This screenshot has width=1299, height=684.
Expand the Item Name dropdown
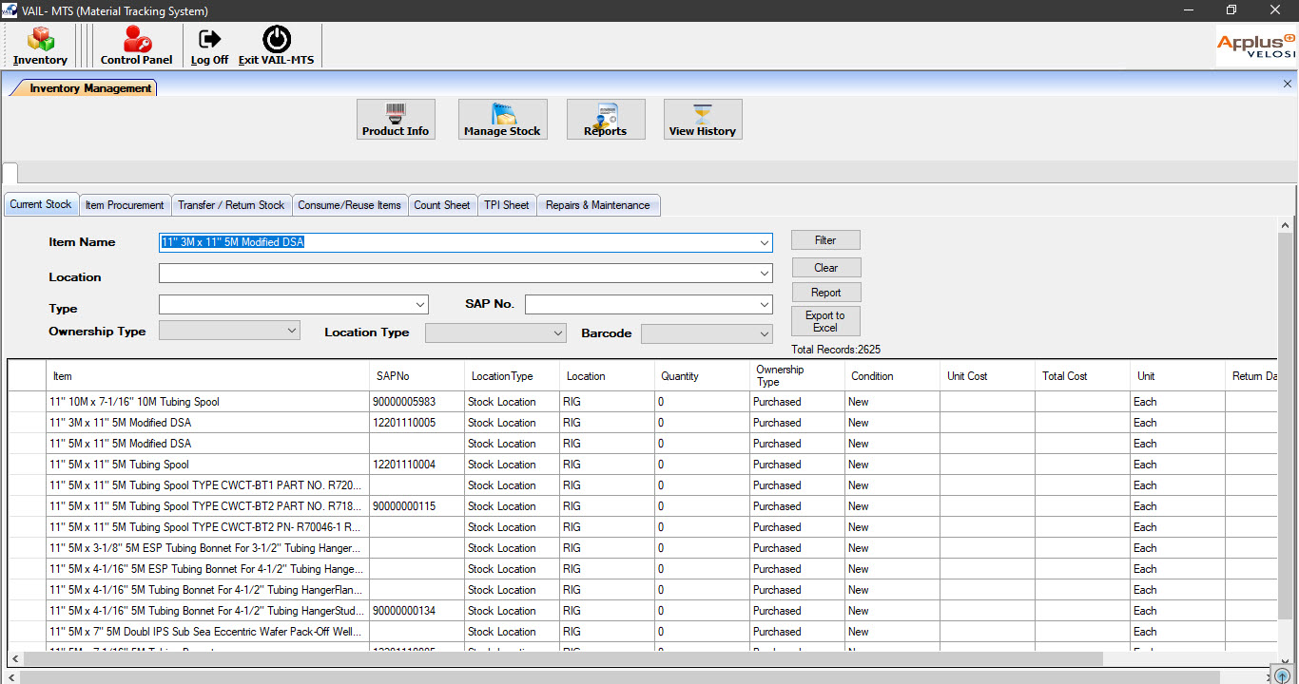pyautogui.click(x=764, y=243)
